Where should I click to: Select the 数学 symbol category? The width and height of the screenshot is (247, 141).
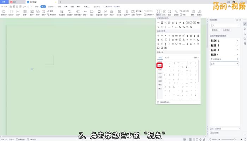point(160,73)
